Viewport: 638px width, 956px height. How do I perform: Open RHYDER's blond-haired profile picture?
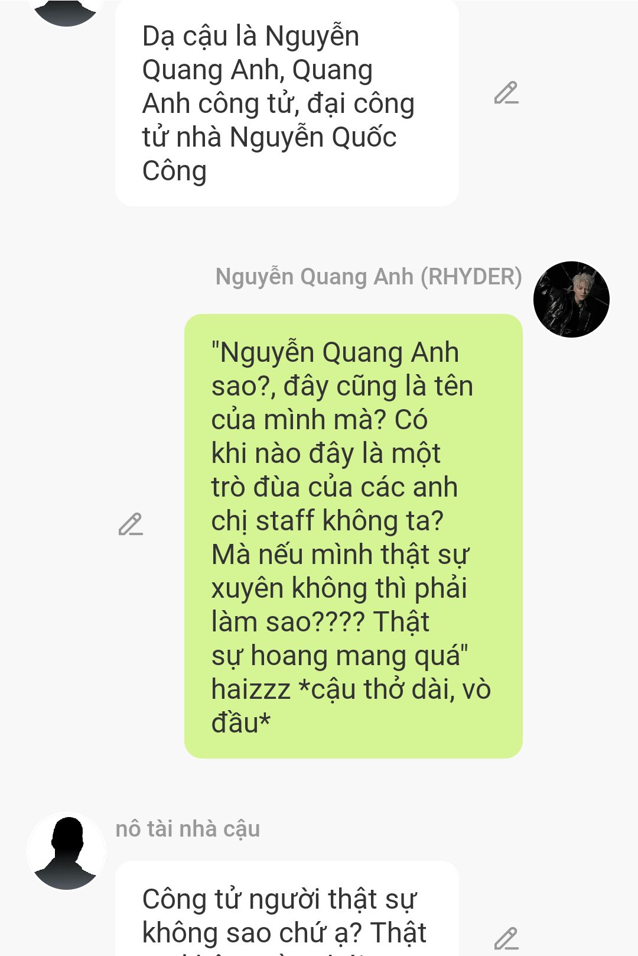[571, 299]
